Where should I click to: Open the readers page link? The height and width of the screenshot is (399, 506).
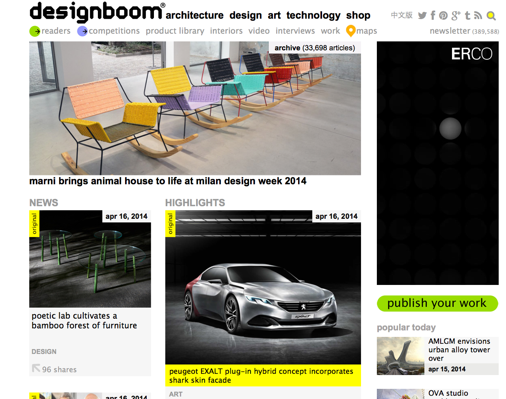[56, 31]
